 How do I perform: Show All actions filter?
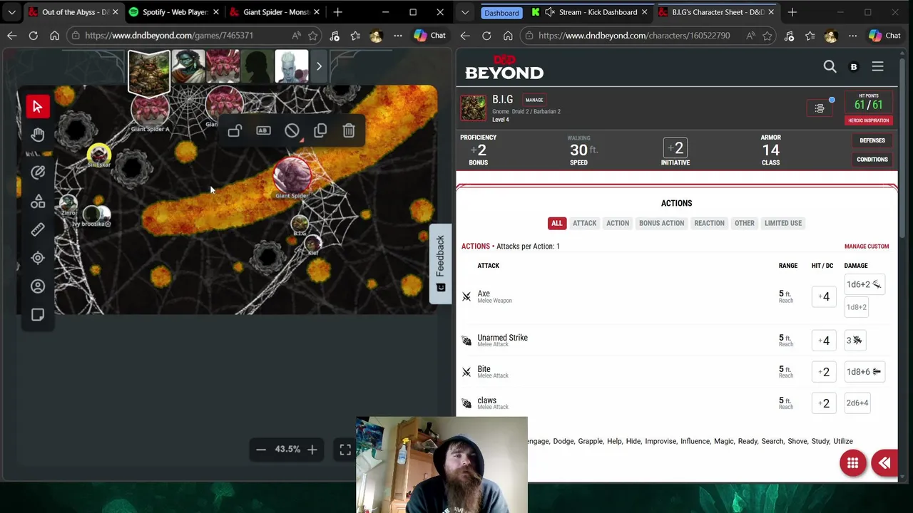(556, 223)
